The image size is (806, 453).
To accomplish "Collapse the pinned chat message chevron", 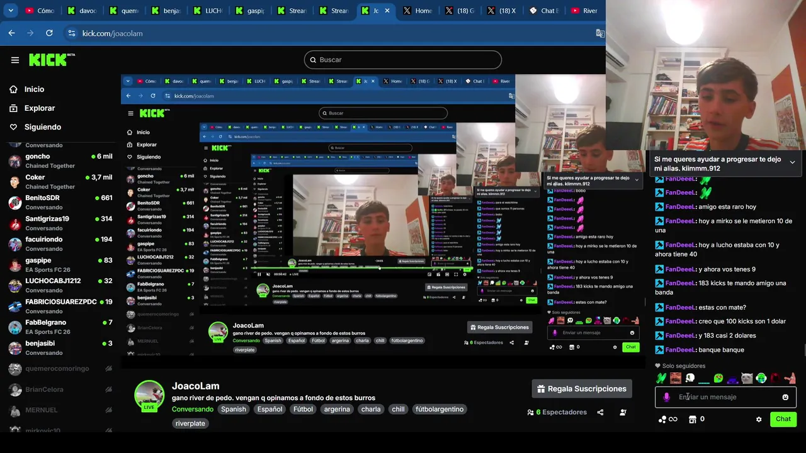I will click(x=792, y=162).
